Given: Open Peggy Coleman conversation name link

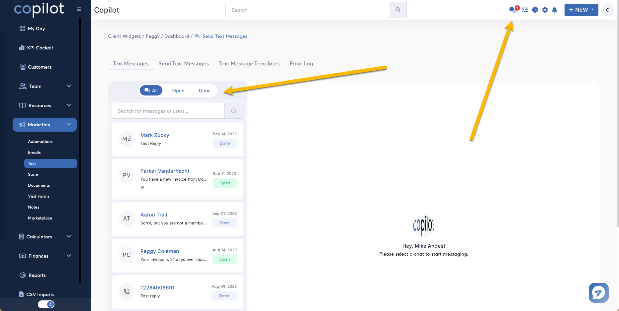Looking at the screenshot, I should [160, 251].
